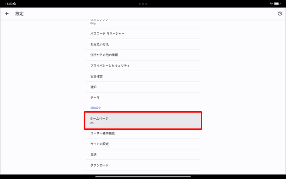The width and height of the screenshot is (286, 179).
Task: Open 住所やその他の情報 settings
Action: pyautogui.click(x=143, y=55)
